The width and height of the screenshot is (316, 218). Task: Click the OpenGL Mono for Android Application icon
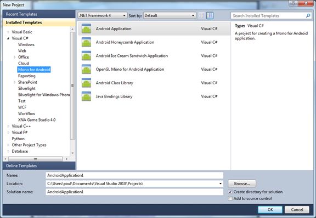coord(86,69)
